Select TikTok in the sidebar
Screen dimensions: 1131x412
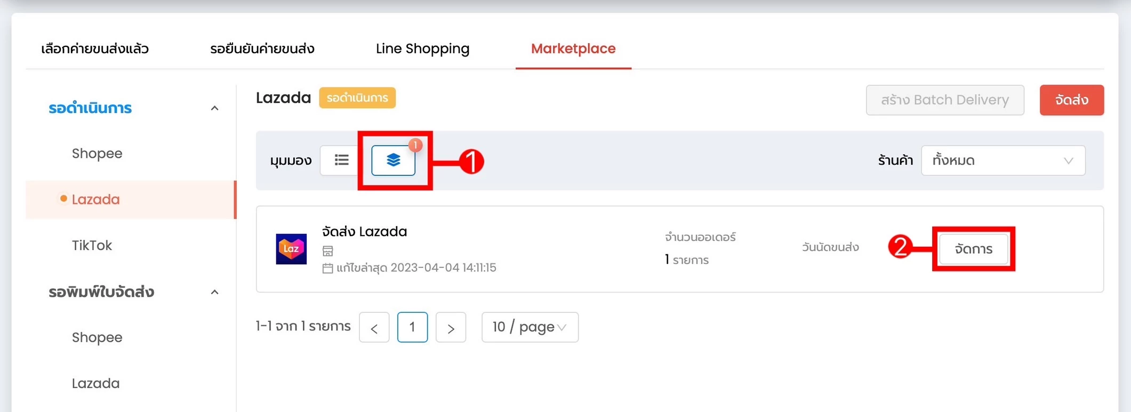pos(92,245)
